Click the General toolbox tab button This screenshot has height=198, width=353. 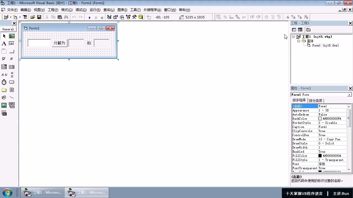[8, 29]
